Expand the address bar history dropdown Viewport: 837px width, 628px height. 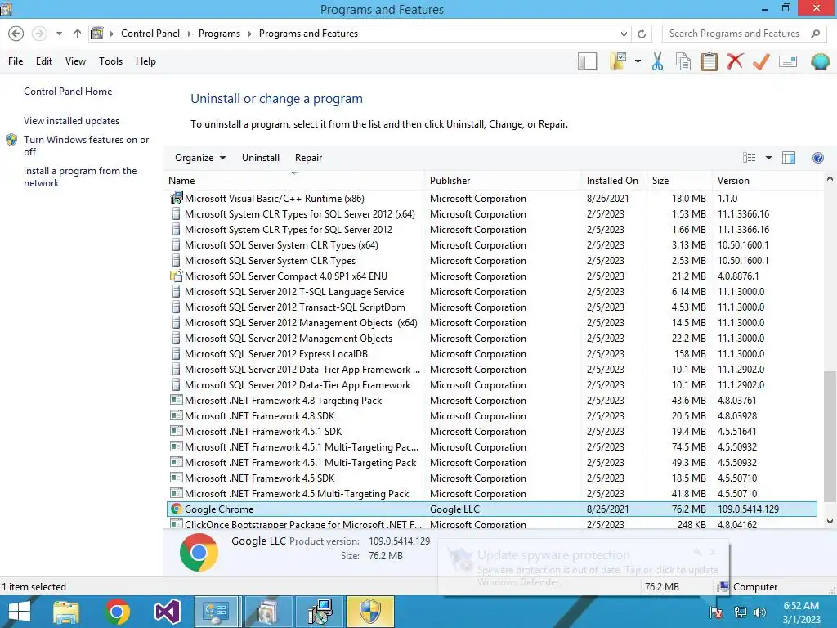tap(624, 34)
